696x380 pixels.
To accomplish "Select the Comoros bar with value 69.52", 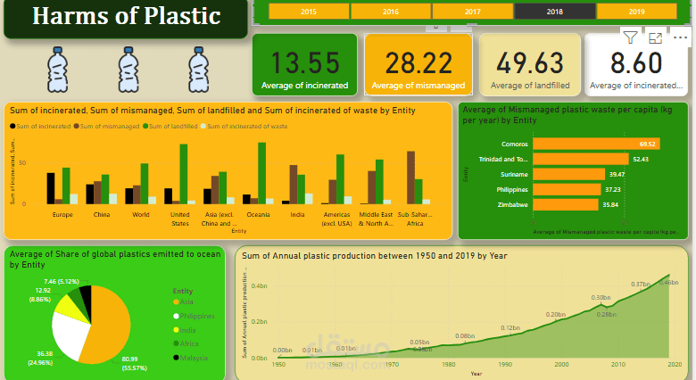I will click(596, 144).
